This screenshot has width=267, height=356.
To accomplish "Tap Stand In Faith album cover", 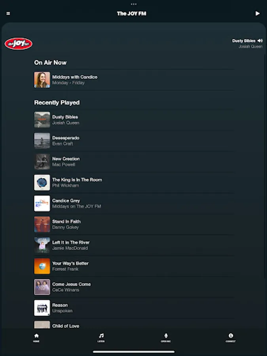I will point(42,224).
